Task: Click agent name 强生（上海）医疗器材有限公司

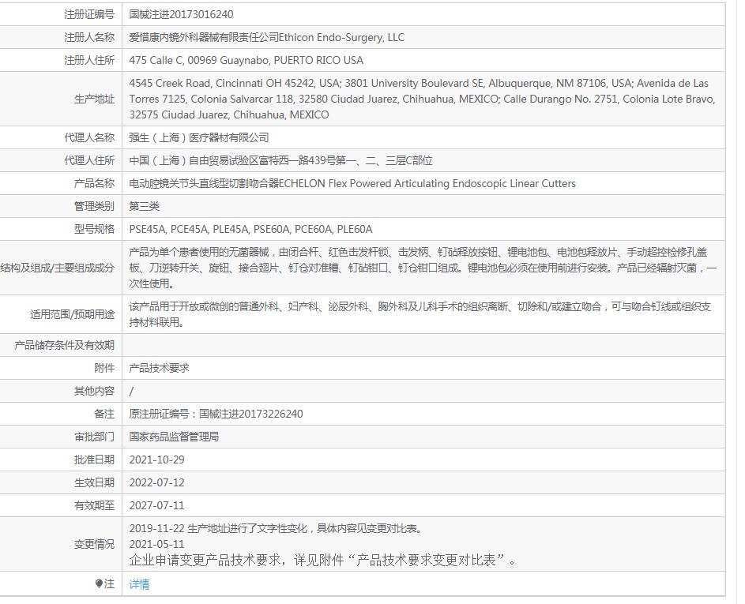Action: (x=198, y=137)
